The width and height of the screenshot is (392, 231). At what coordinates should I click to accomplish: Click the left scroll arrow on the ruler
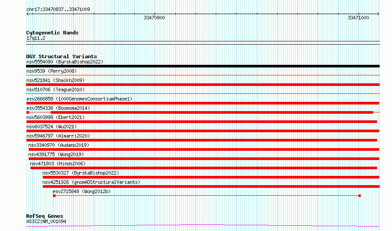pyautogui.click(x=27, y=14)
